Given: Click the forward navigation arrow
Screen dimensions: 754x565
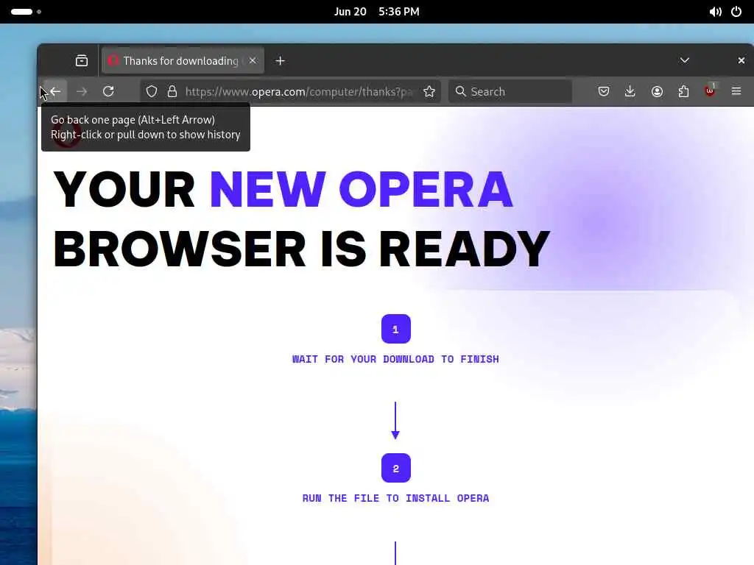Looking at the screenshot, I should (x=82, y=91).
